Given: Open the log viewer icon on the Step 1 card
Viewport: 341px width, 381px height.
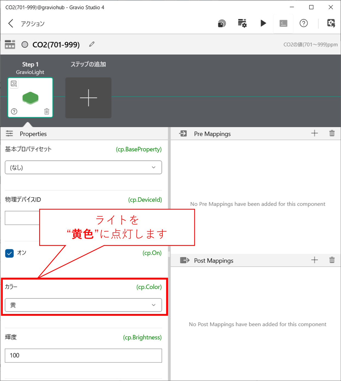Looking at the screenshot, I should pos(14,84).
